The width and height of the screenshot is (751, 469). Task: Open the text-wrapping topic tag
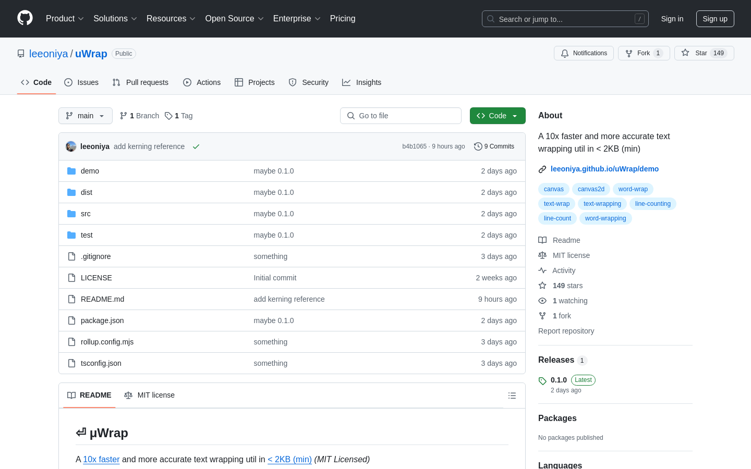point(602,204)
